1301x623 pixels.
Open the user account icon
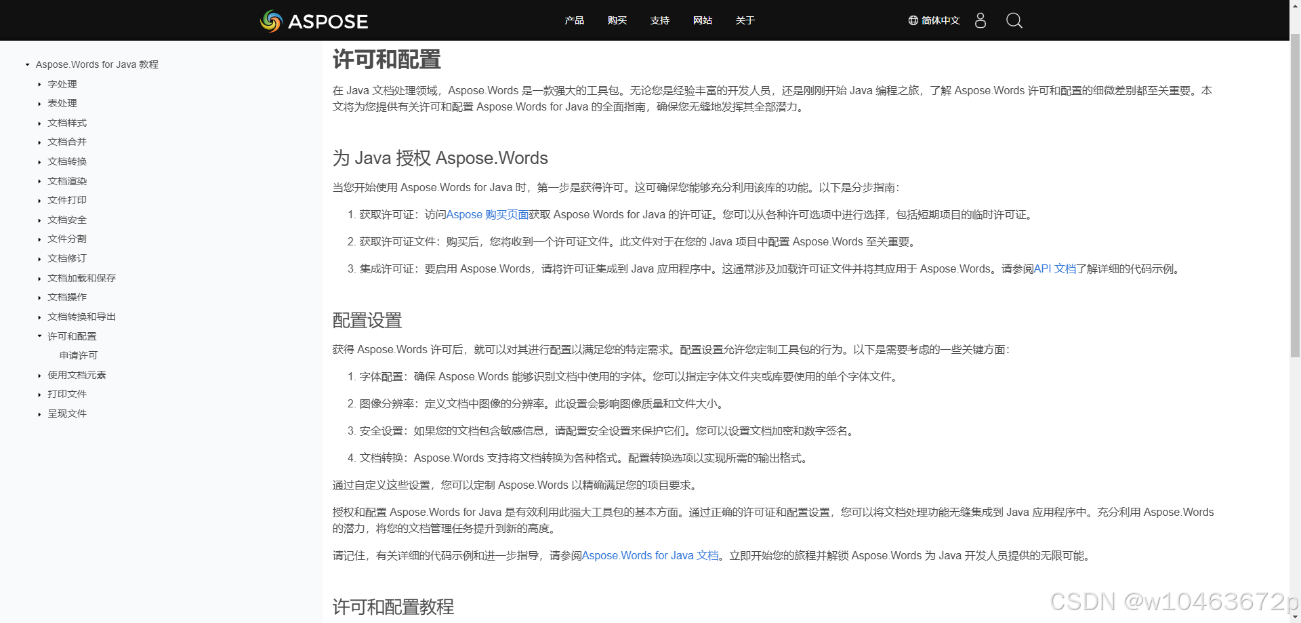(x=980, y=20)
